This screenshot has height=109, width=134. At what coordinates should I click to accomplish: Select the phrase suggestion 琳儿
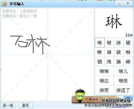(123, 71)
